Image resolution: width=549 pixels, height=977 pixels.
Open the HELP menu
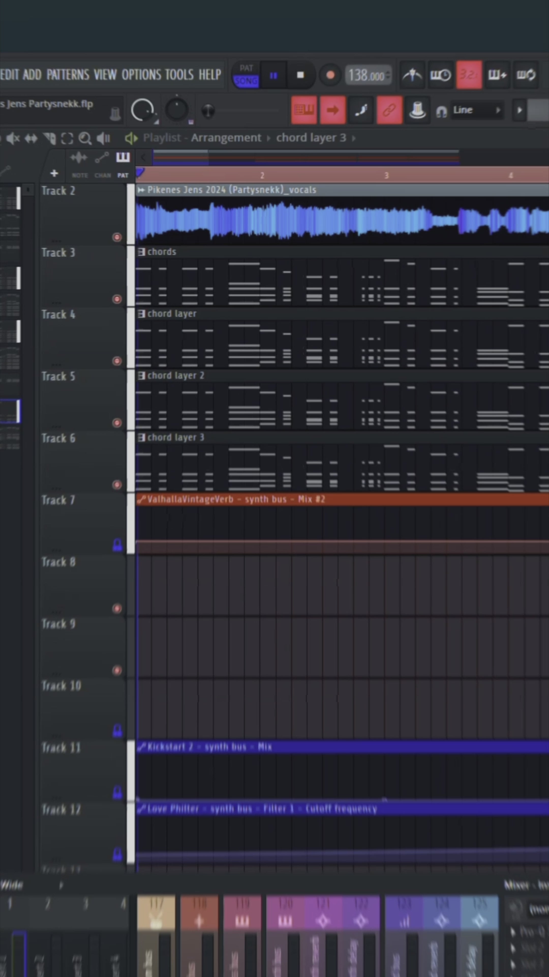[210, 75]
